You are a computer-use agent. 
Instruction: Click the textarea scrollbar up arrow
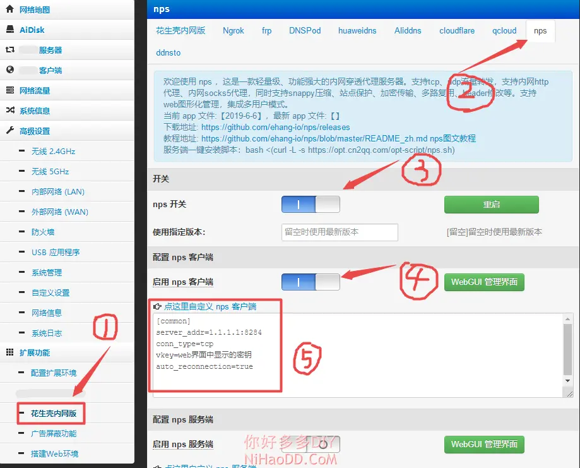568,319
